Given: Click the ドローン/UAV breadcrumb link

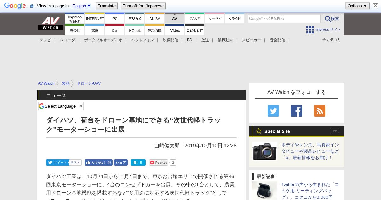Looking at the screenshot, I should point(89,83).
